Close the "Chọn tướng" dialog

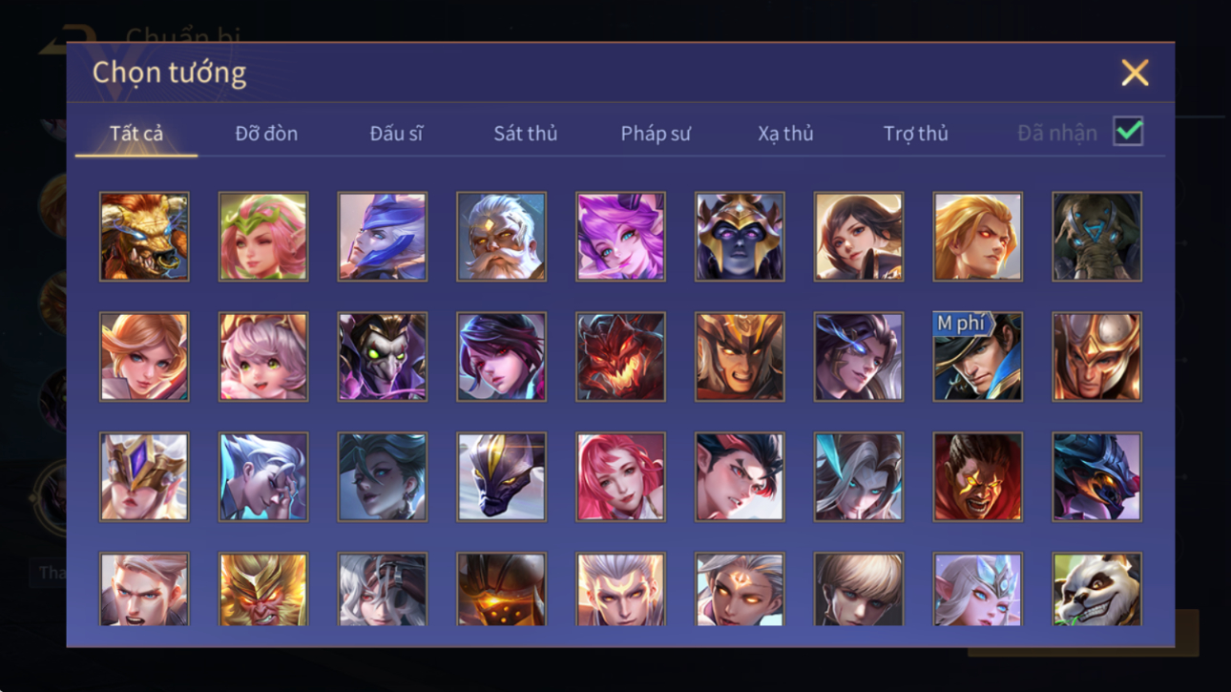coord(1135,73)
